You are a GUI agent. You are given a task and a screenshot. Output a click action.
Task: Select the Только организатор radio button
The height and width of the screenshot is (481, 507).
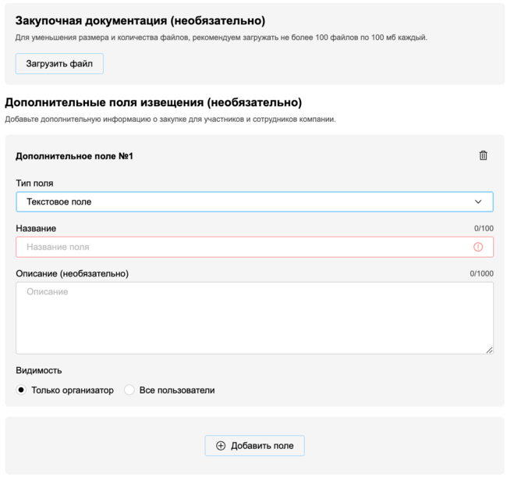coord(21,390)
